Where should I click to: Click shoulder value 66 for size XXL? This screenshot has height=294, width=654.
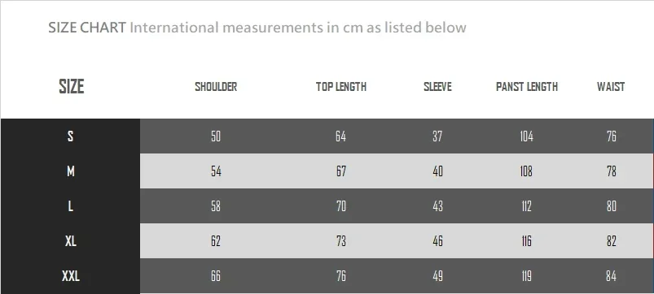tap(216, 275)
